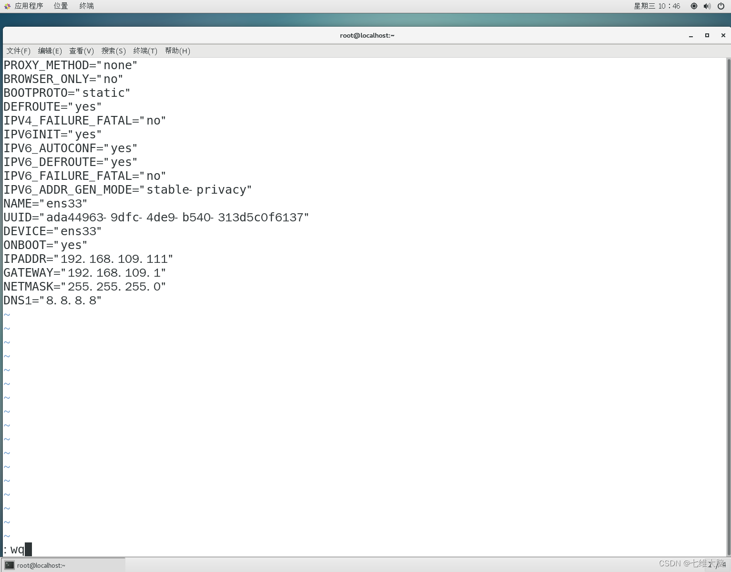Viewport: 731px width, 572px height.
Task: Click the NETMASK="255.255.255.0" line
Action: pyautogui.click(x=84, y=287)
